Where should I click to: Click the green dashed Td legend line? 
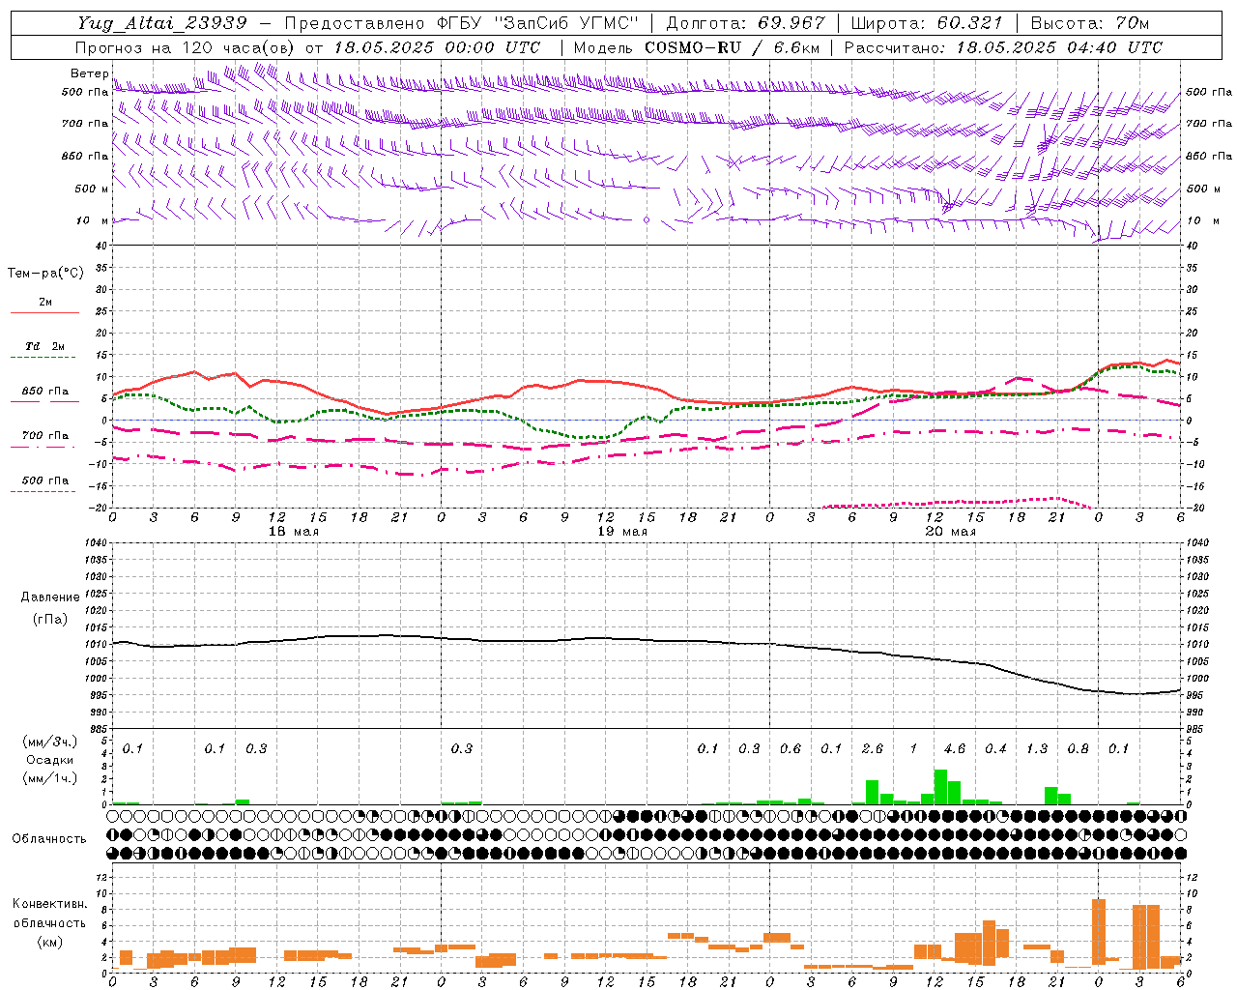pos(43,357)
